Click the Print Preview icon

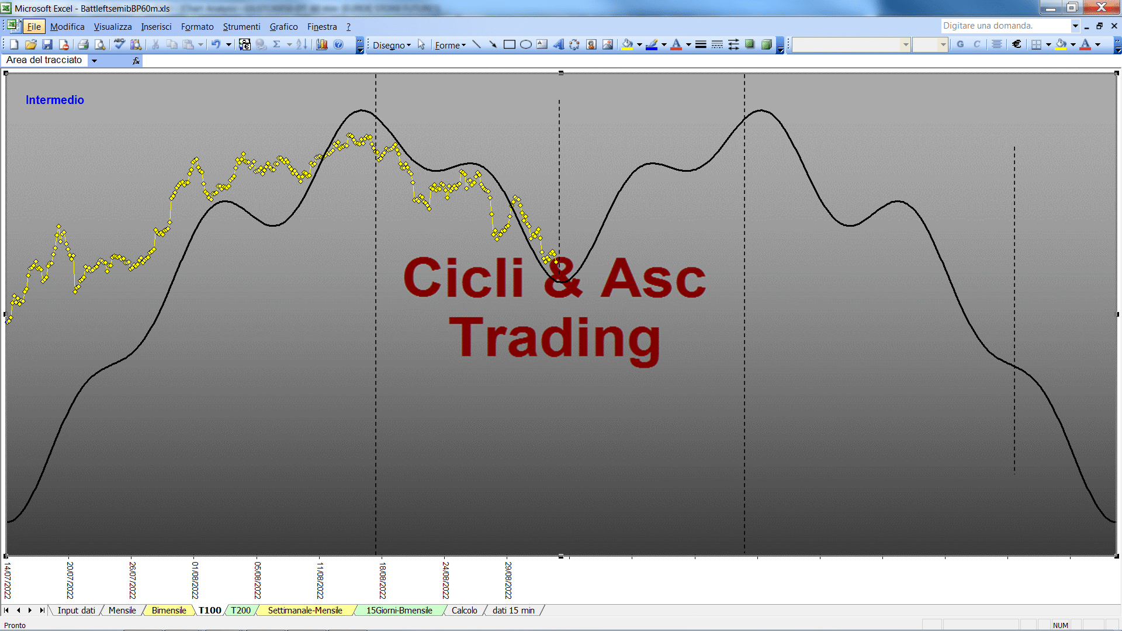click(100, 44)
